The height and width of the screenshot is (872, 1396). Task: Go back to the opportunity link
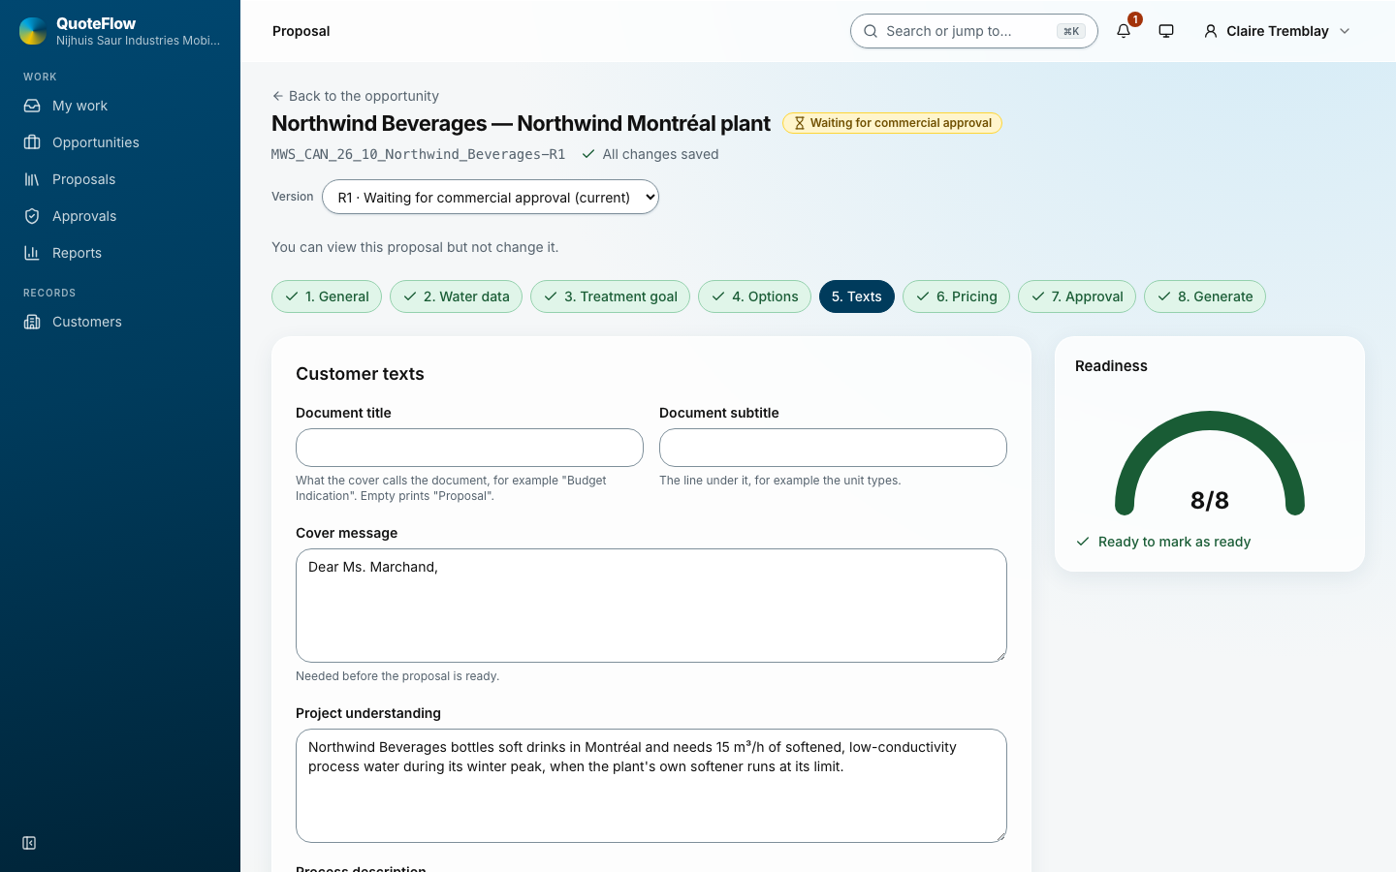click(x=355, y=96)
